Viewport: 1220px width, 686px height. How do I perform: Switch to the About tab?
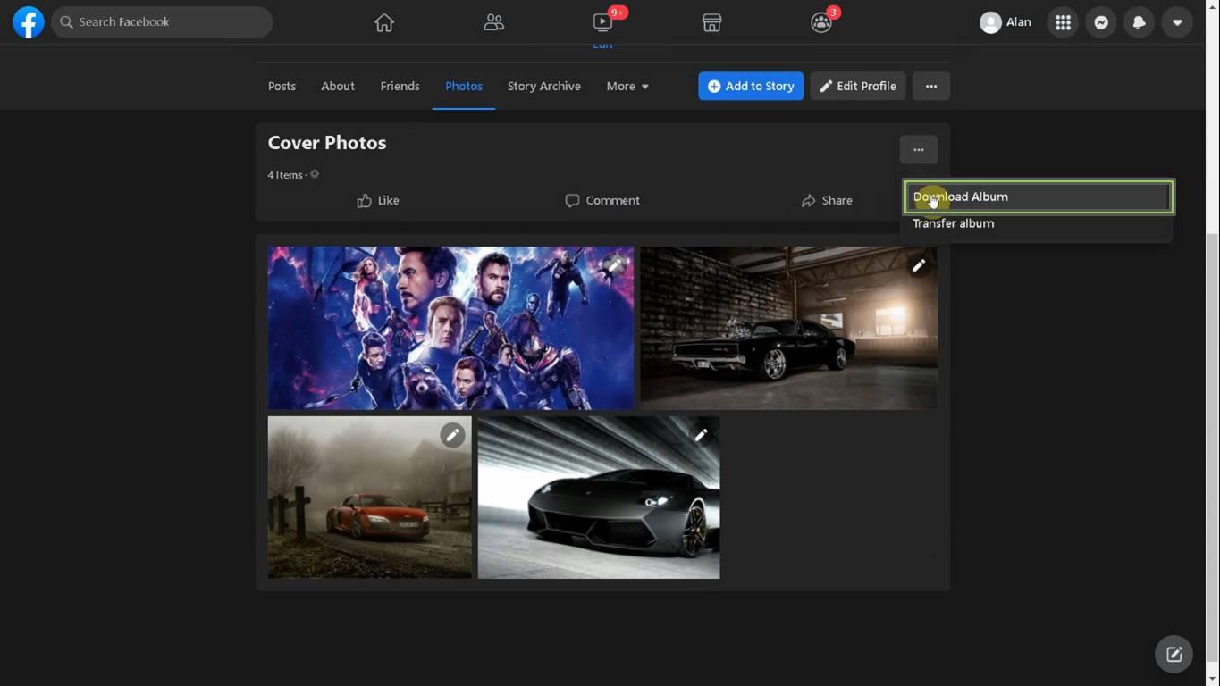pyautogui.click(x=338, y=86)
